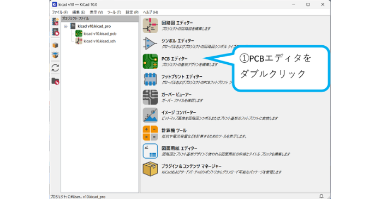Viewport: 381px width, 199px height.
Task: Open the ヘルプ (H) menu
Action: 150,12
